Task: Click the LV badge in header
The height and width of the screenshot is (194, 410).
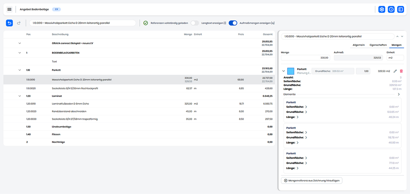Action: point(56,9)
